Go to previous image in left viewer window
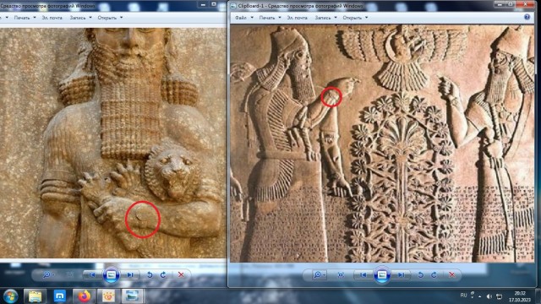The width and height of the screenshot is (541, 304). (92, 274)
